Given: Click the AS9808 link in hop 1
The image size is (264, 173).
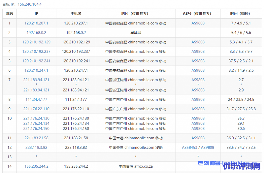Looking at the screenshot, I should click(x=198, y=23).
